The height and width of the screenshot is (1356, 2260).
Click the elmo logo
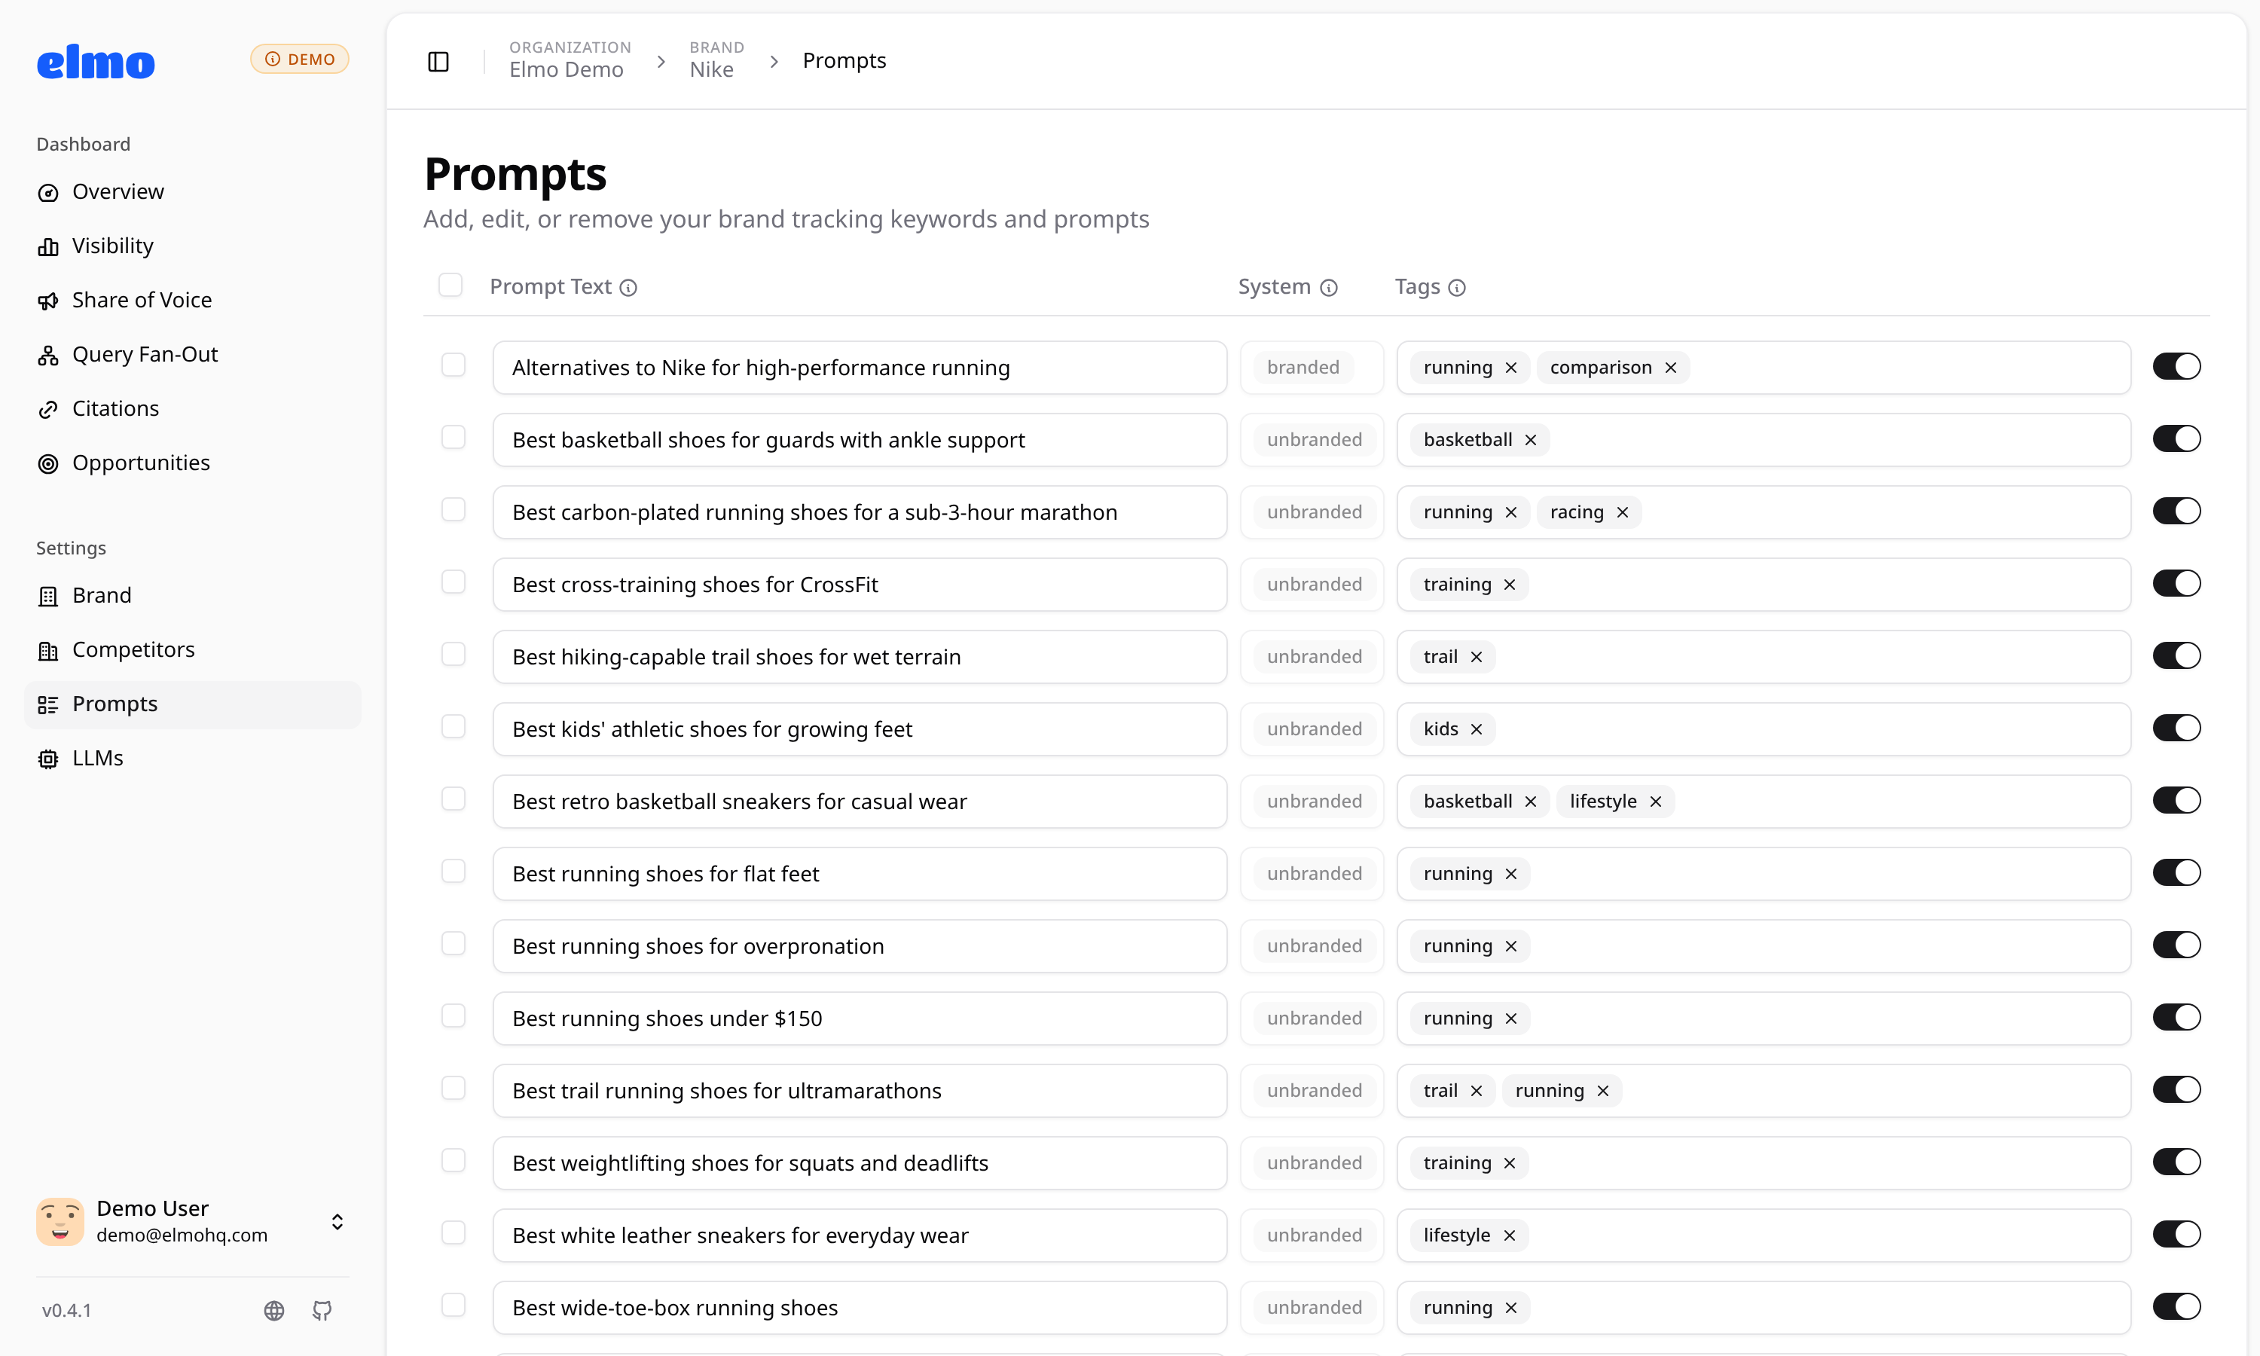tap(96, 62)
